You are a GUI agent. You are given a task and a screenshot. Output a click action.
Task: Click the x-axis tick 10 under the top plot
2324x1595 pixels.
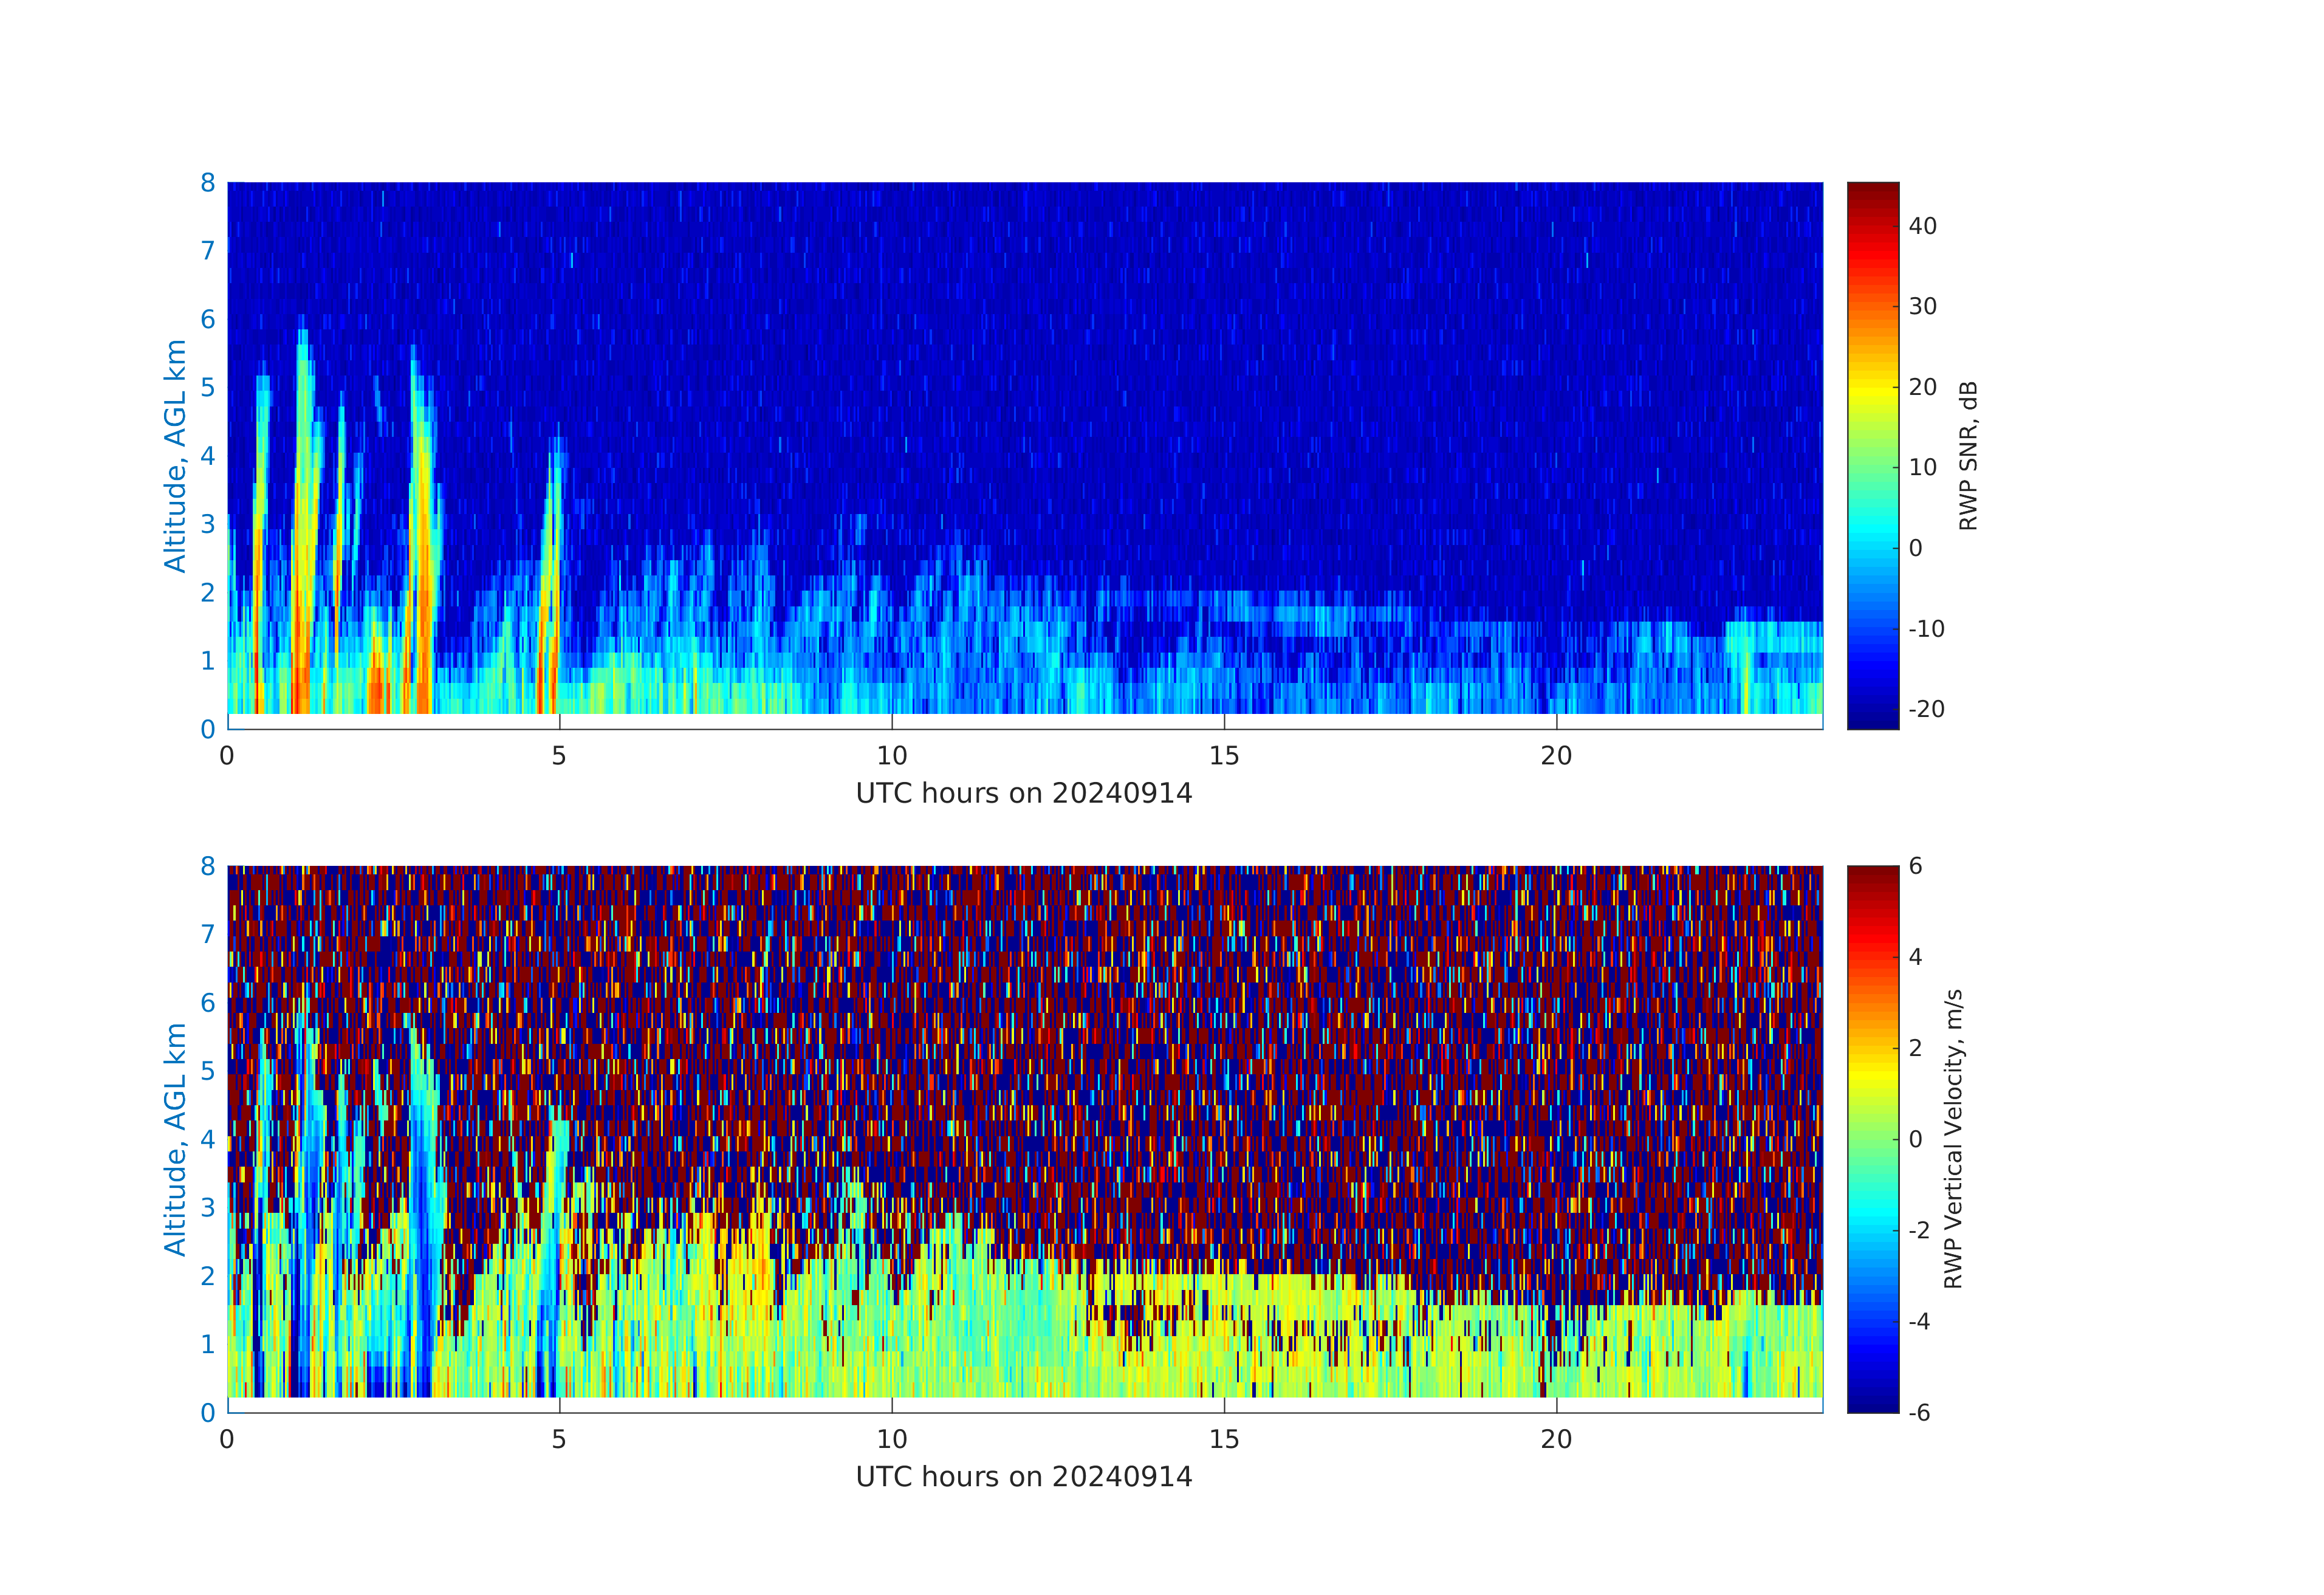(892, 756)
